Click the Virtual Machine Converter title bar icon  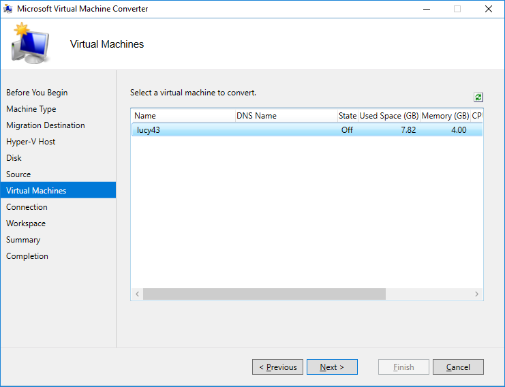[8, 9]
